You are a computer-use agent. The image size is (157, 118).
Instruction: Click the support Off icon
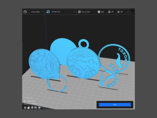click(x=109, y=12)
